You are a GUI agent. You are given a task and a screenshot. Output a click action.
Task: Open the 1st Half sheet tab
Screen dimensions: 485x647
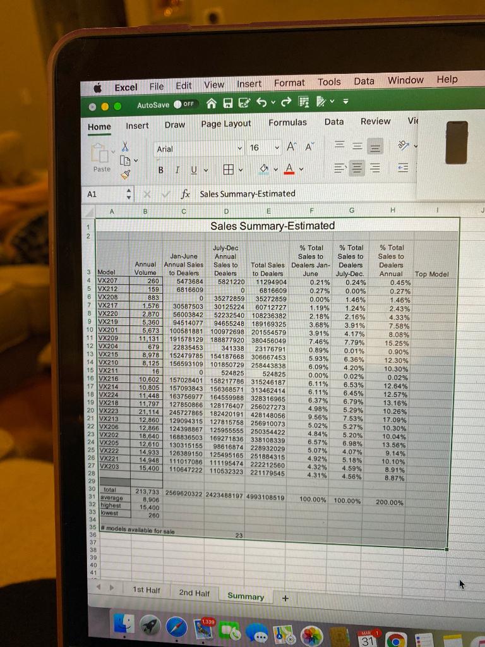point(147,590)
